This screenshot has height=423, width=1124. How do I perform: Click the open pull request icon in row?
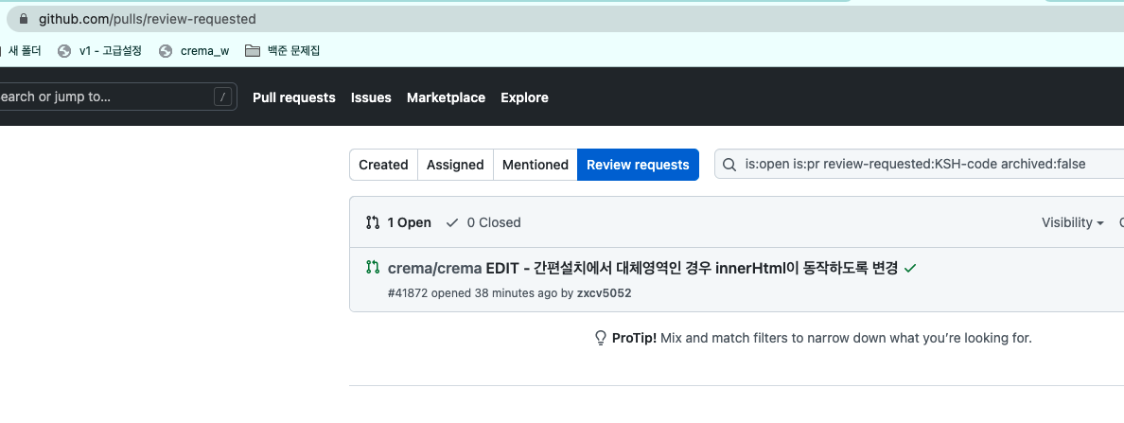(x=372, y=268)
